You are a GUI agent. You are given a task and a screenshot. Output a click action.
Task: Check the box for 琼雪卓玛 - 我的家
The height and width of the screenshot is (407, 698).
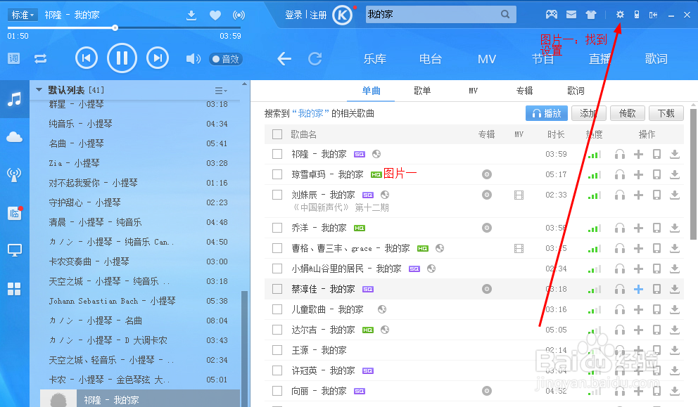coord(277,174)
